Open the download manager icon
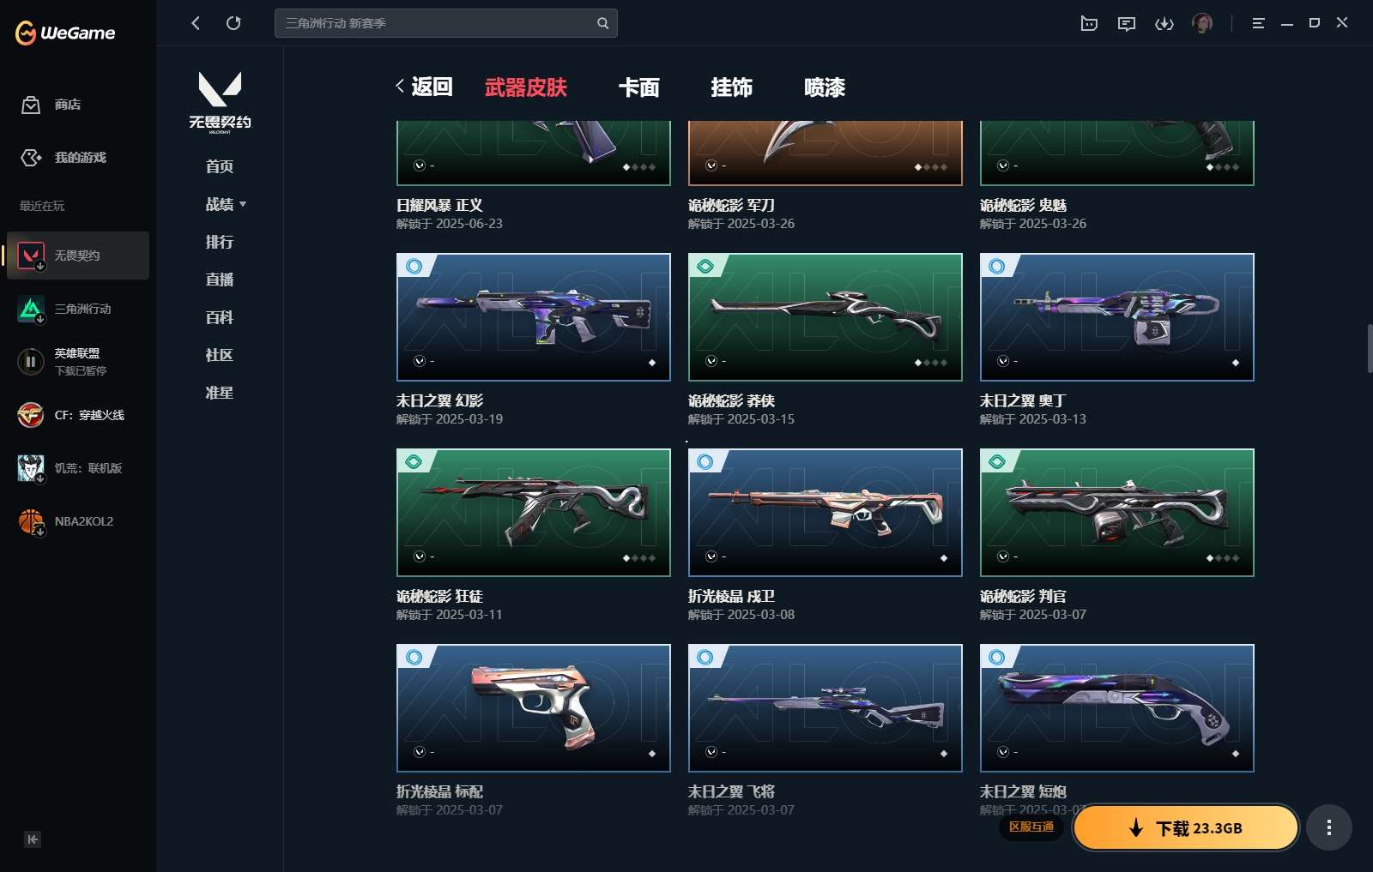1373x872 pixels. pyautogui.click(x=1164, y=23)
